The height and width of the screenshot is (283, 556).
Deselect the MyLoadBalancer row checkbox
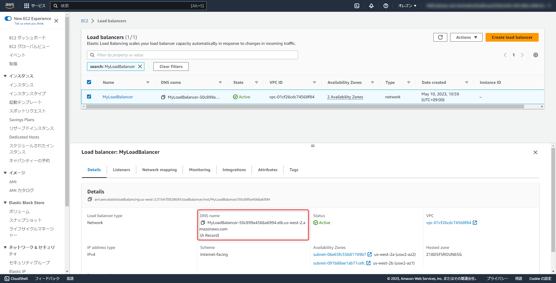(x=89, y=97)
